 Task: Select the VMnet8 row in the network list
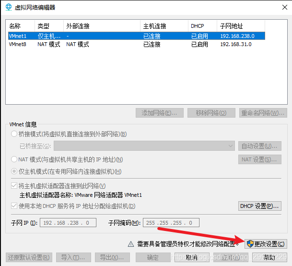[x=137, y=44]
